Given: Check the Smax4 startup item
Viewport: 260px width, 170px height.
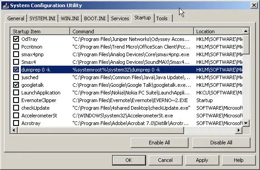Looking at the screenshot, I should pos(16,62).
